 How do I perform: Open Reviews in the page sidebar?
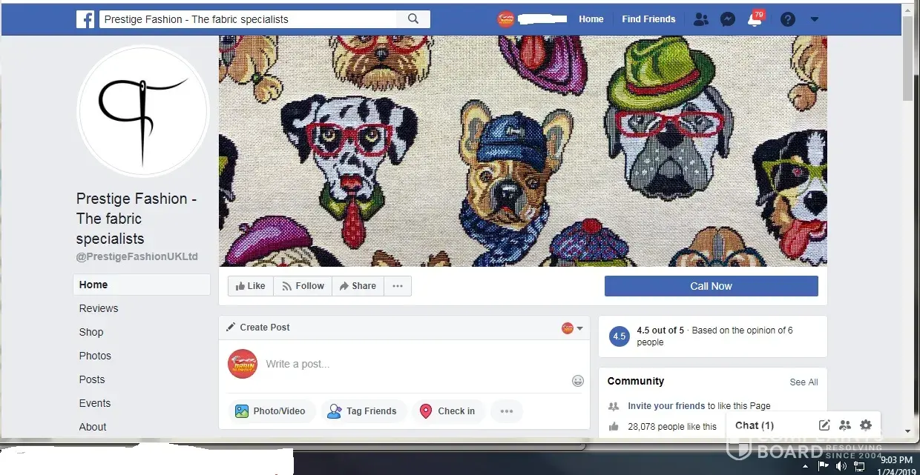point(99,308)
